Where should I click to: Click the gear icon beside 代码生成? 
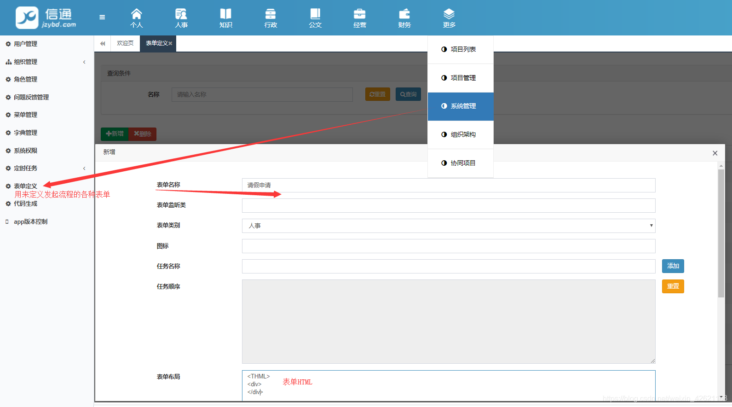[8, 204]
